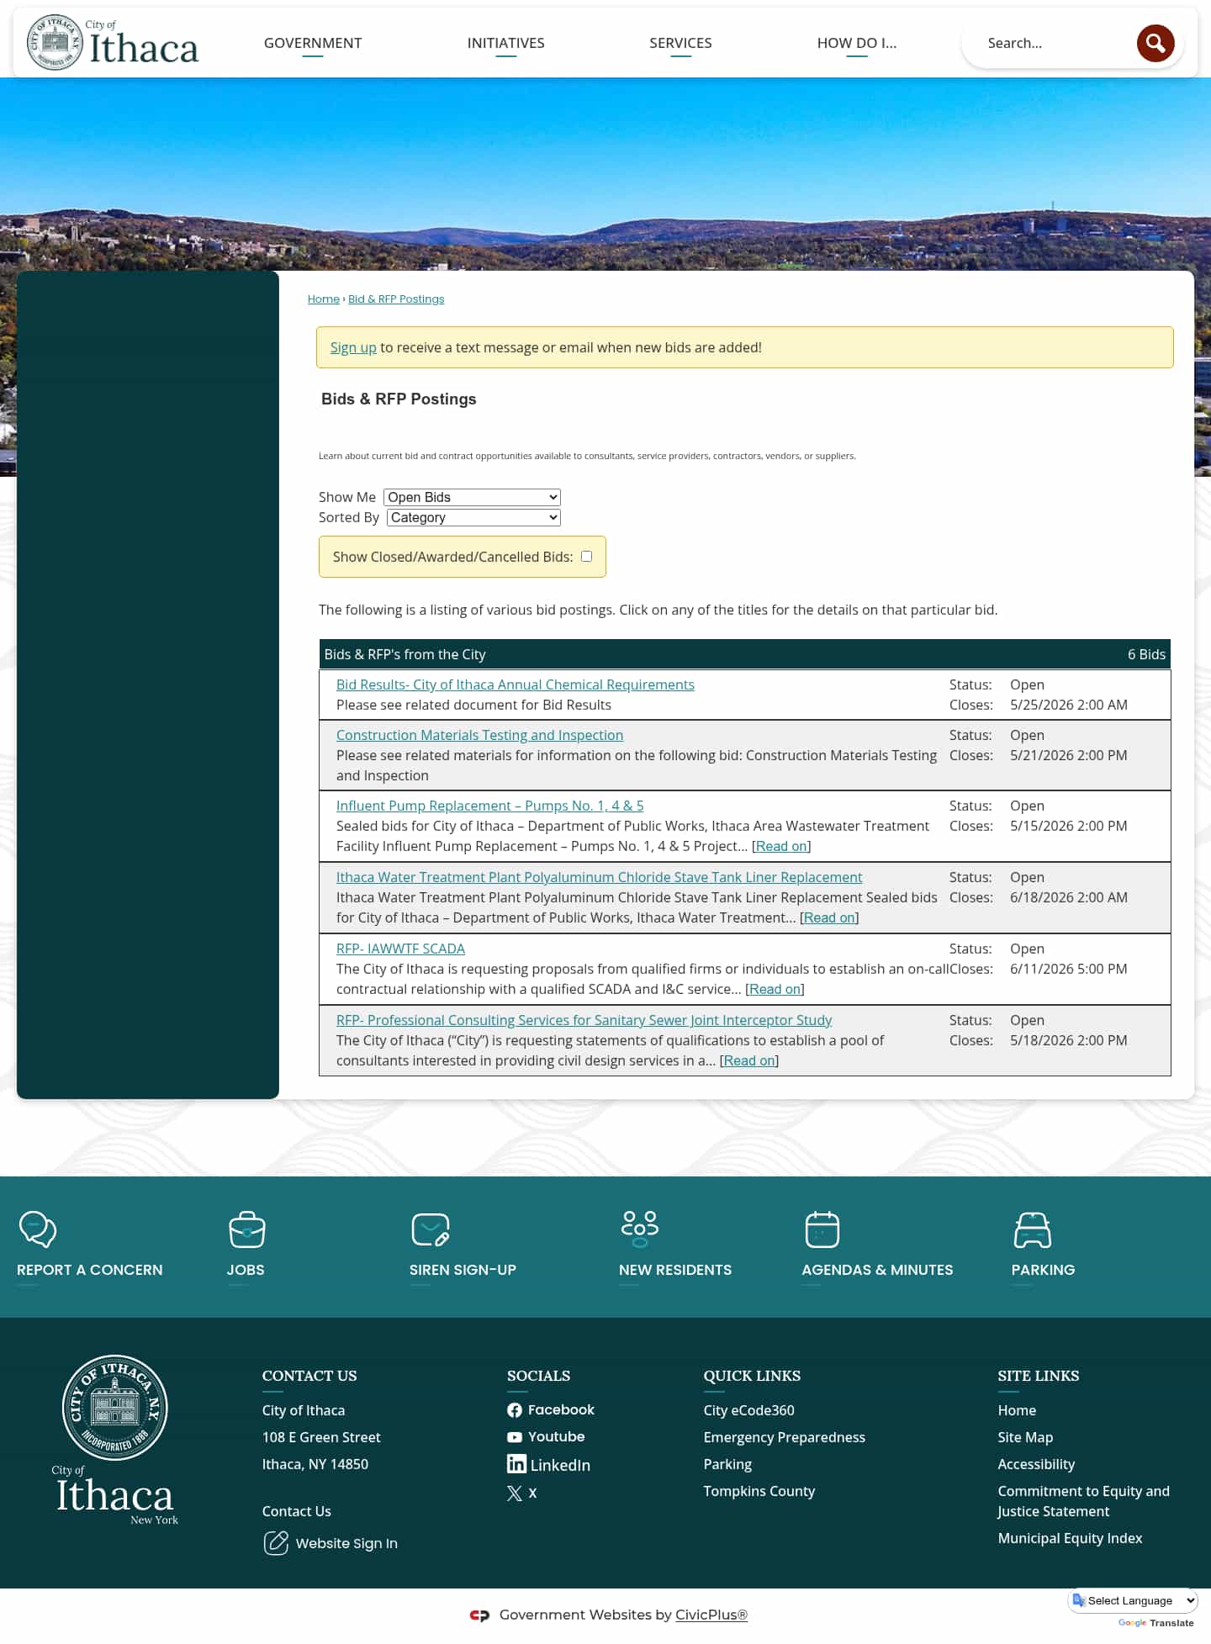Click the JOBS quick link label
Image resolution: width=1211 pixels, height=1644 pixels.
coord(246,1270)
